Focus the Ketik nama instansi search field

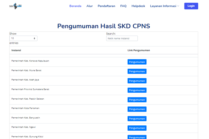coord(122,38)
